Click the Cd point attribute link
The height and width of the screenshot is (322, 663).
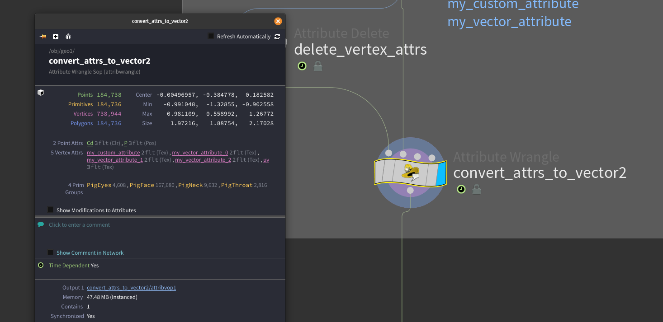tap(90, 143)
